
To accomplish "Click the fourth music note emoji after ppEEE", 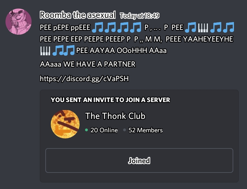I will pyautogui.click(x=136, y=27).
